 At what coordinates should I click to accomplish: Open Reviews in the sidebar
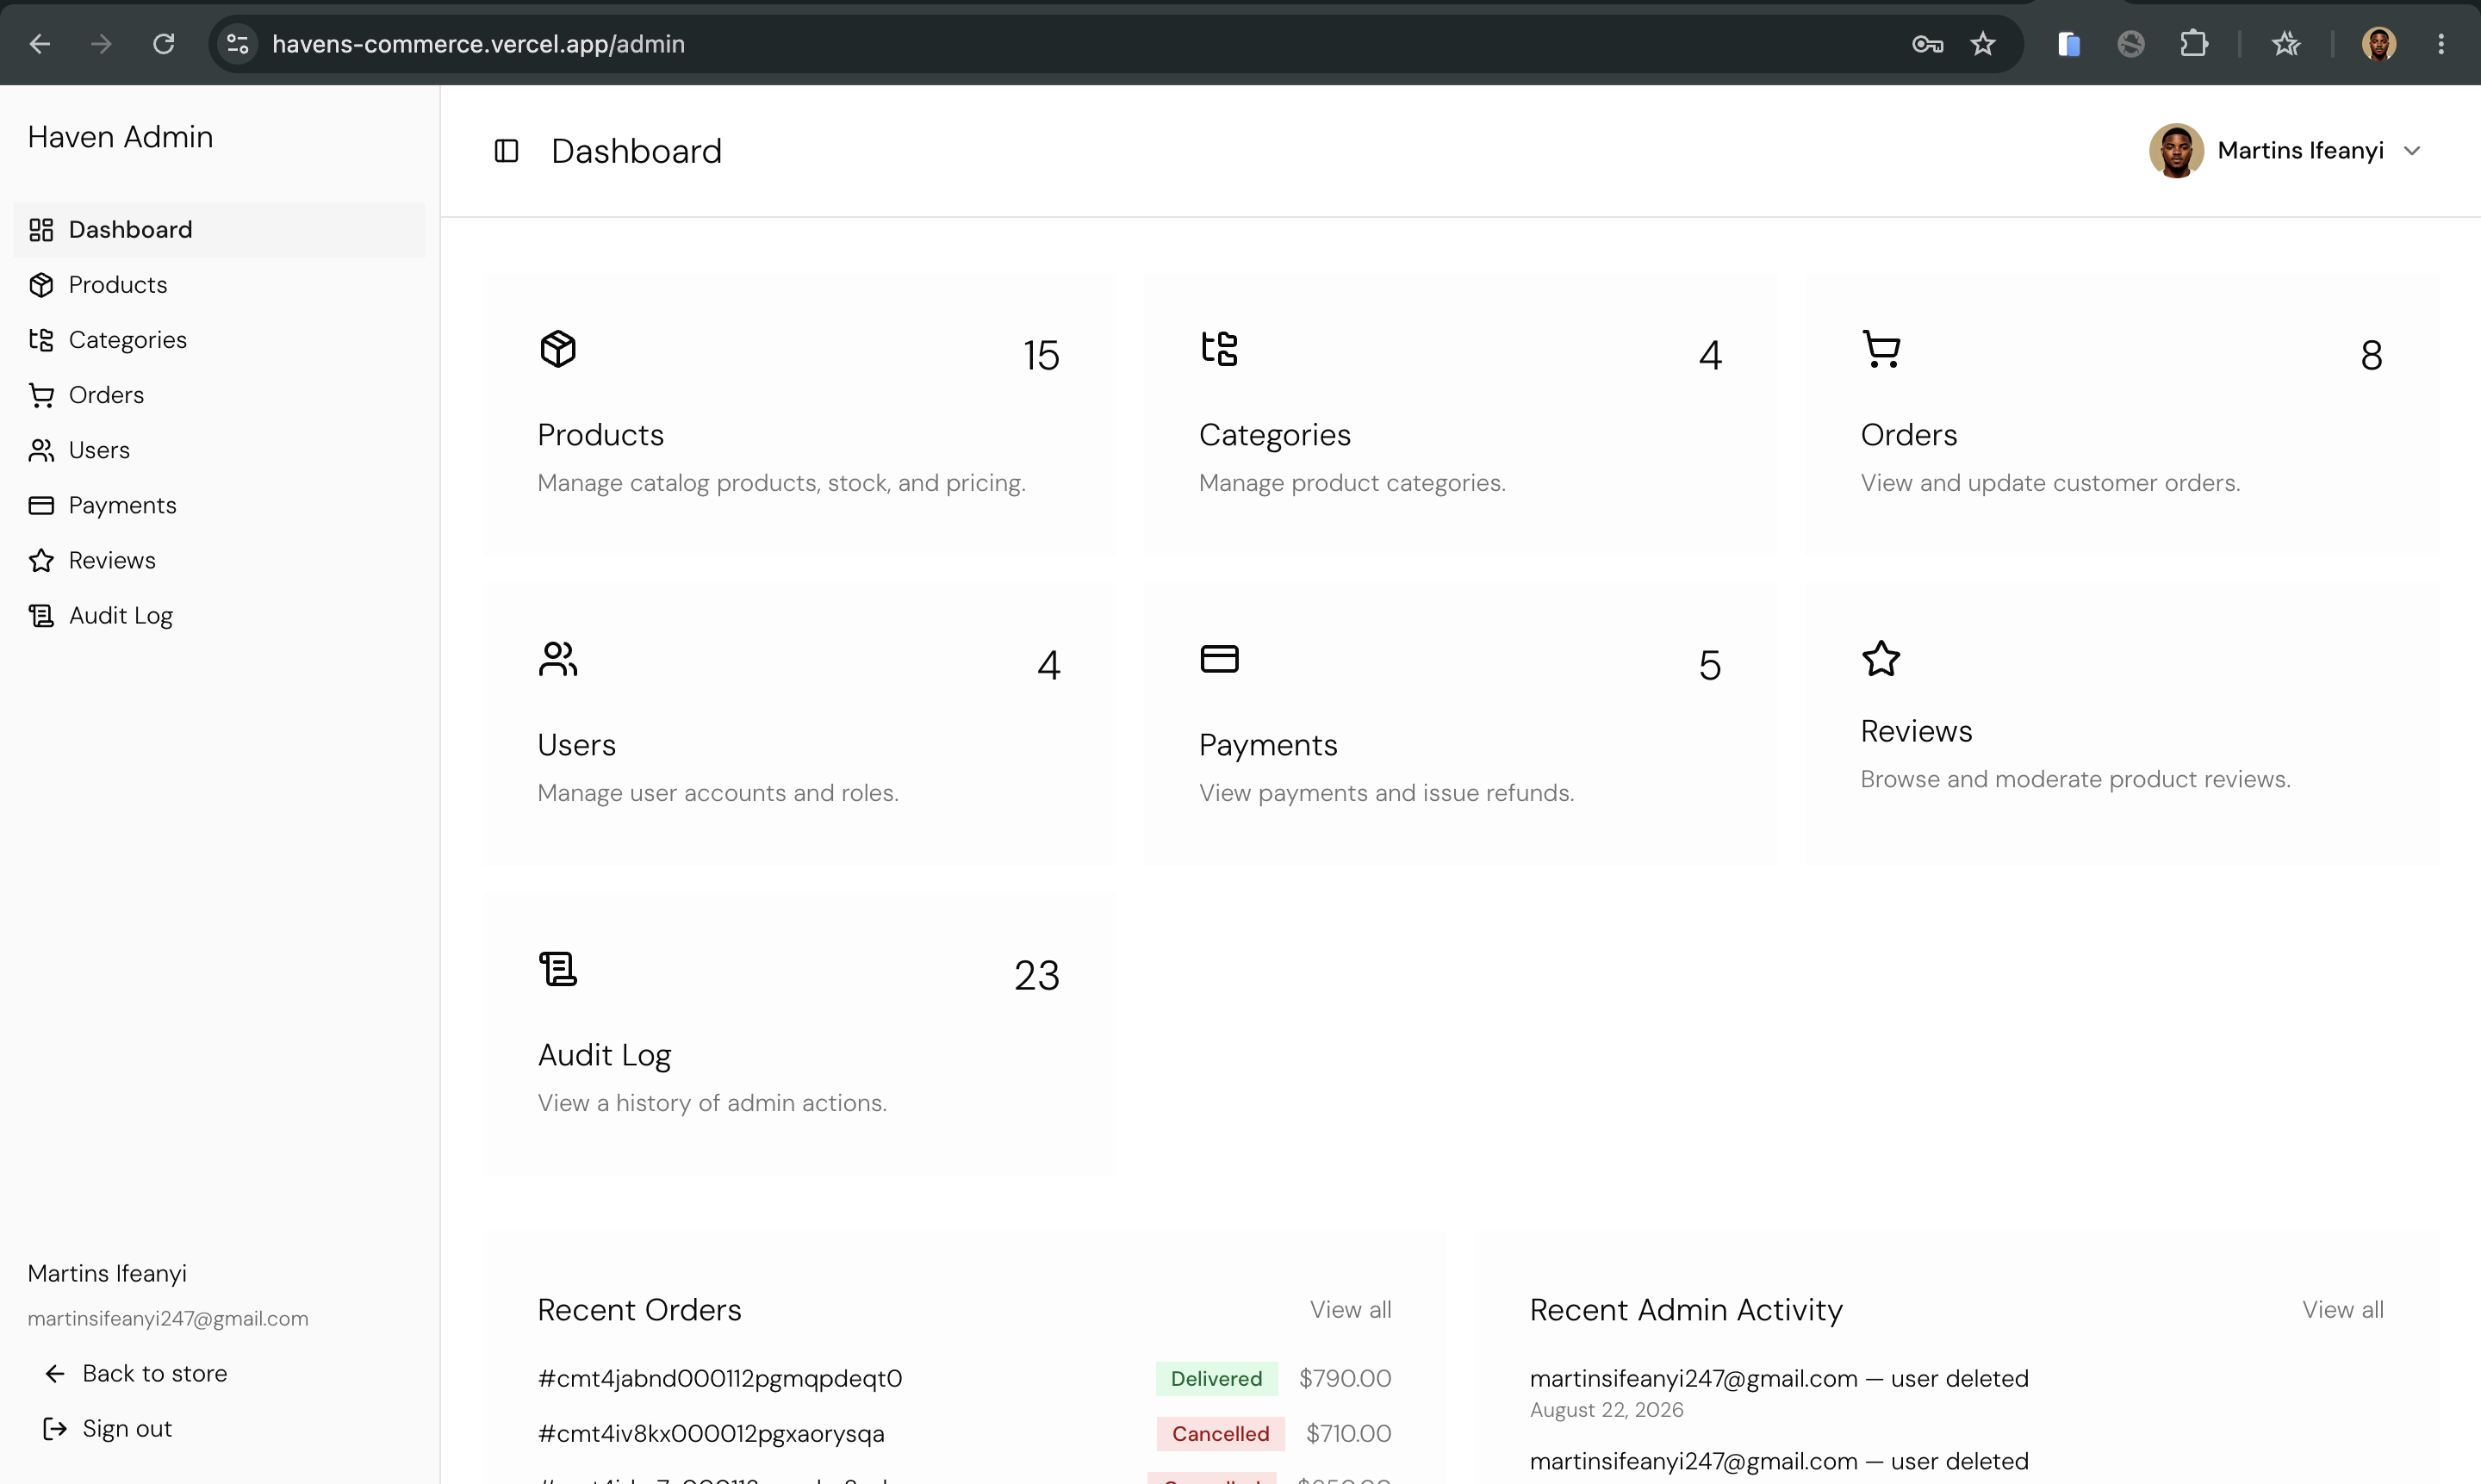(x=220, y=560)
